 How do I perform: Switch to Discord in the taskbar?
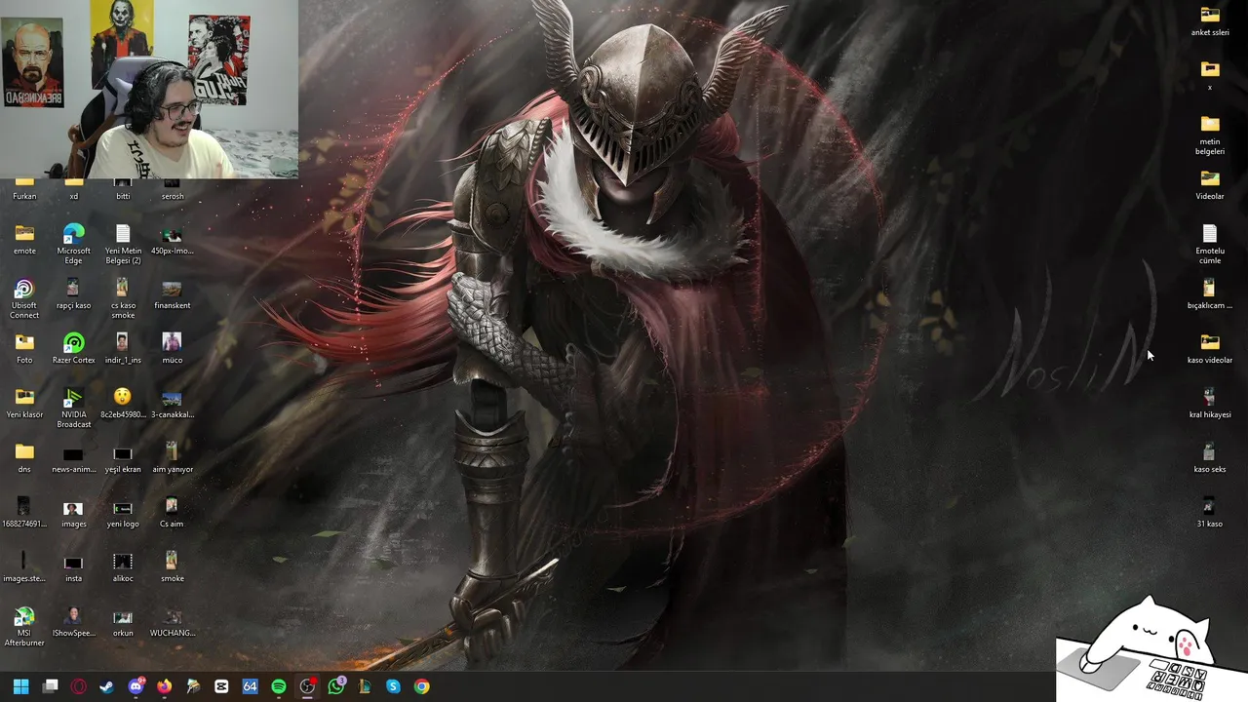[x=136, y=686]
